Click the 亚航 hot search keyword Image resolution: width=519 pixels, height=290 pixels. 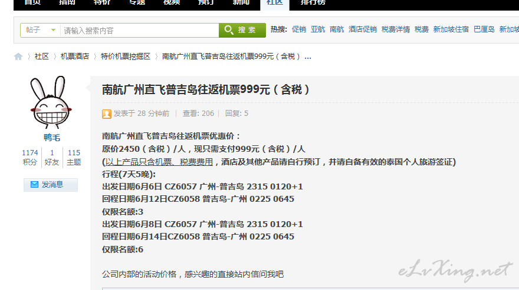[318, 29]
